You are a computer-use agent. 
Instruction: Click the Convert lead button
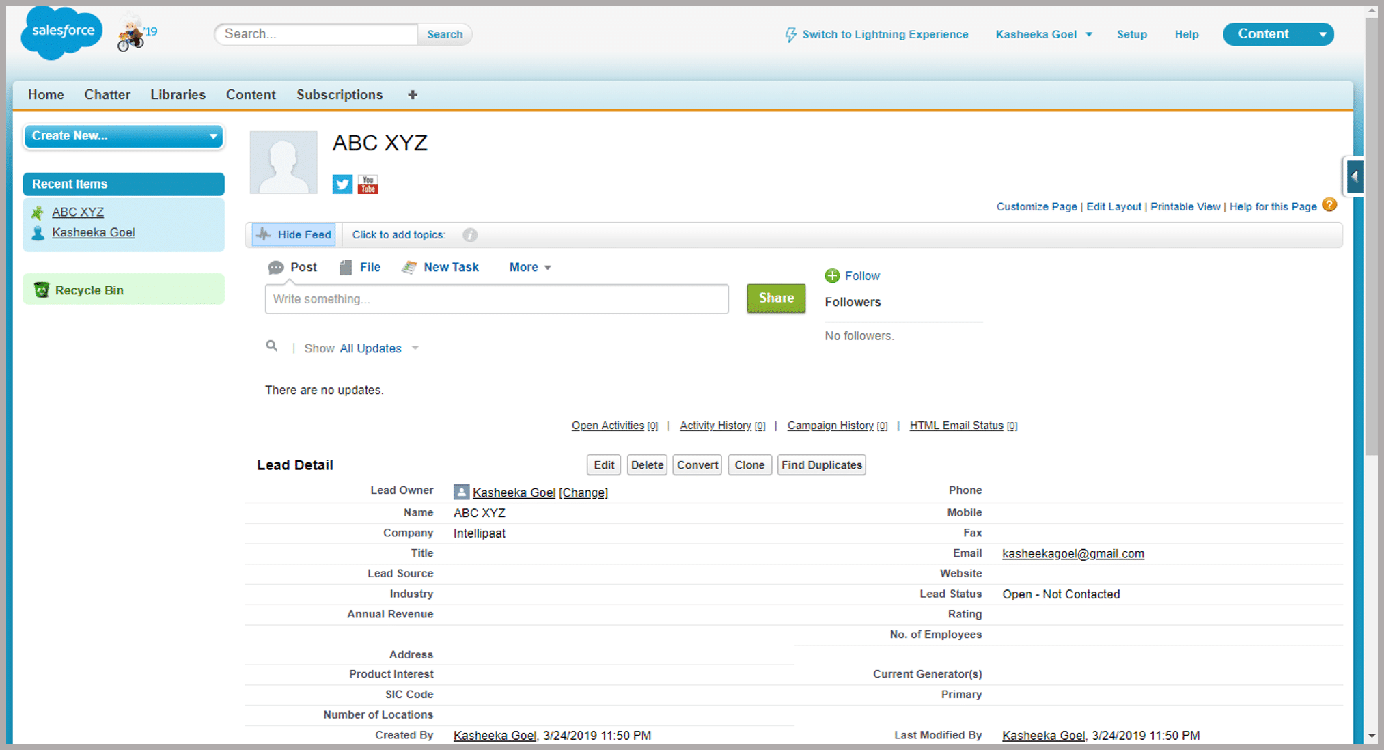pos(697,465)
